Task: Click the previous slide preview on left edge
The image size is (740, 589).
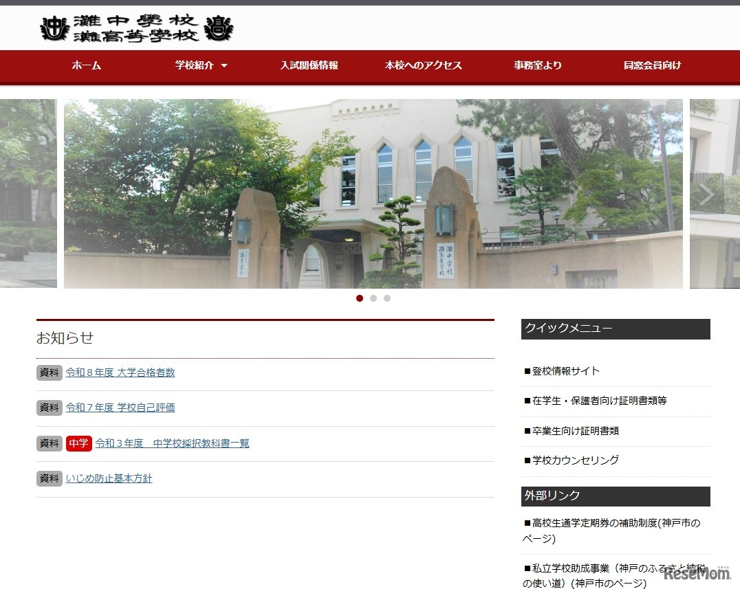Action: 28,193
